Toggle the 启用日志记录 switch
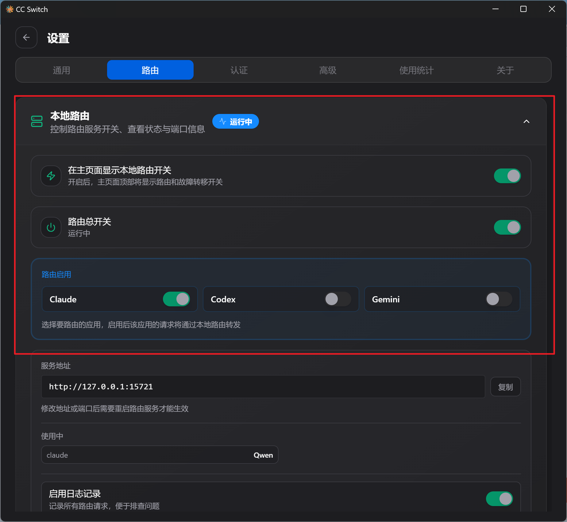 point(499,499)
